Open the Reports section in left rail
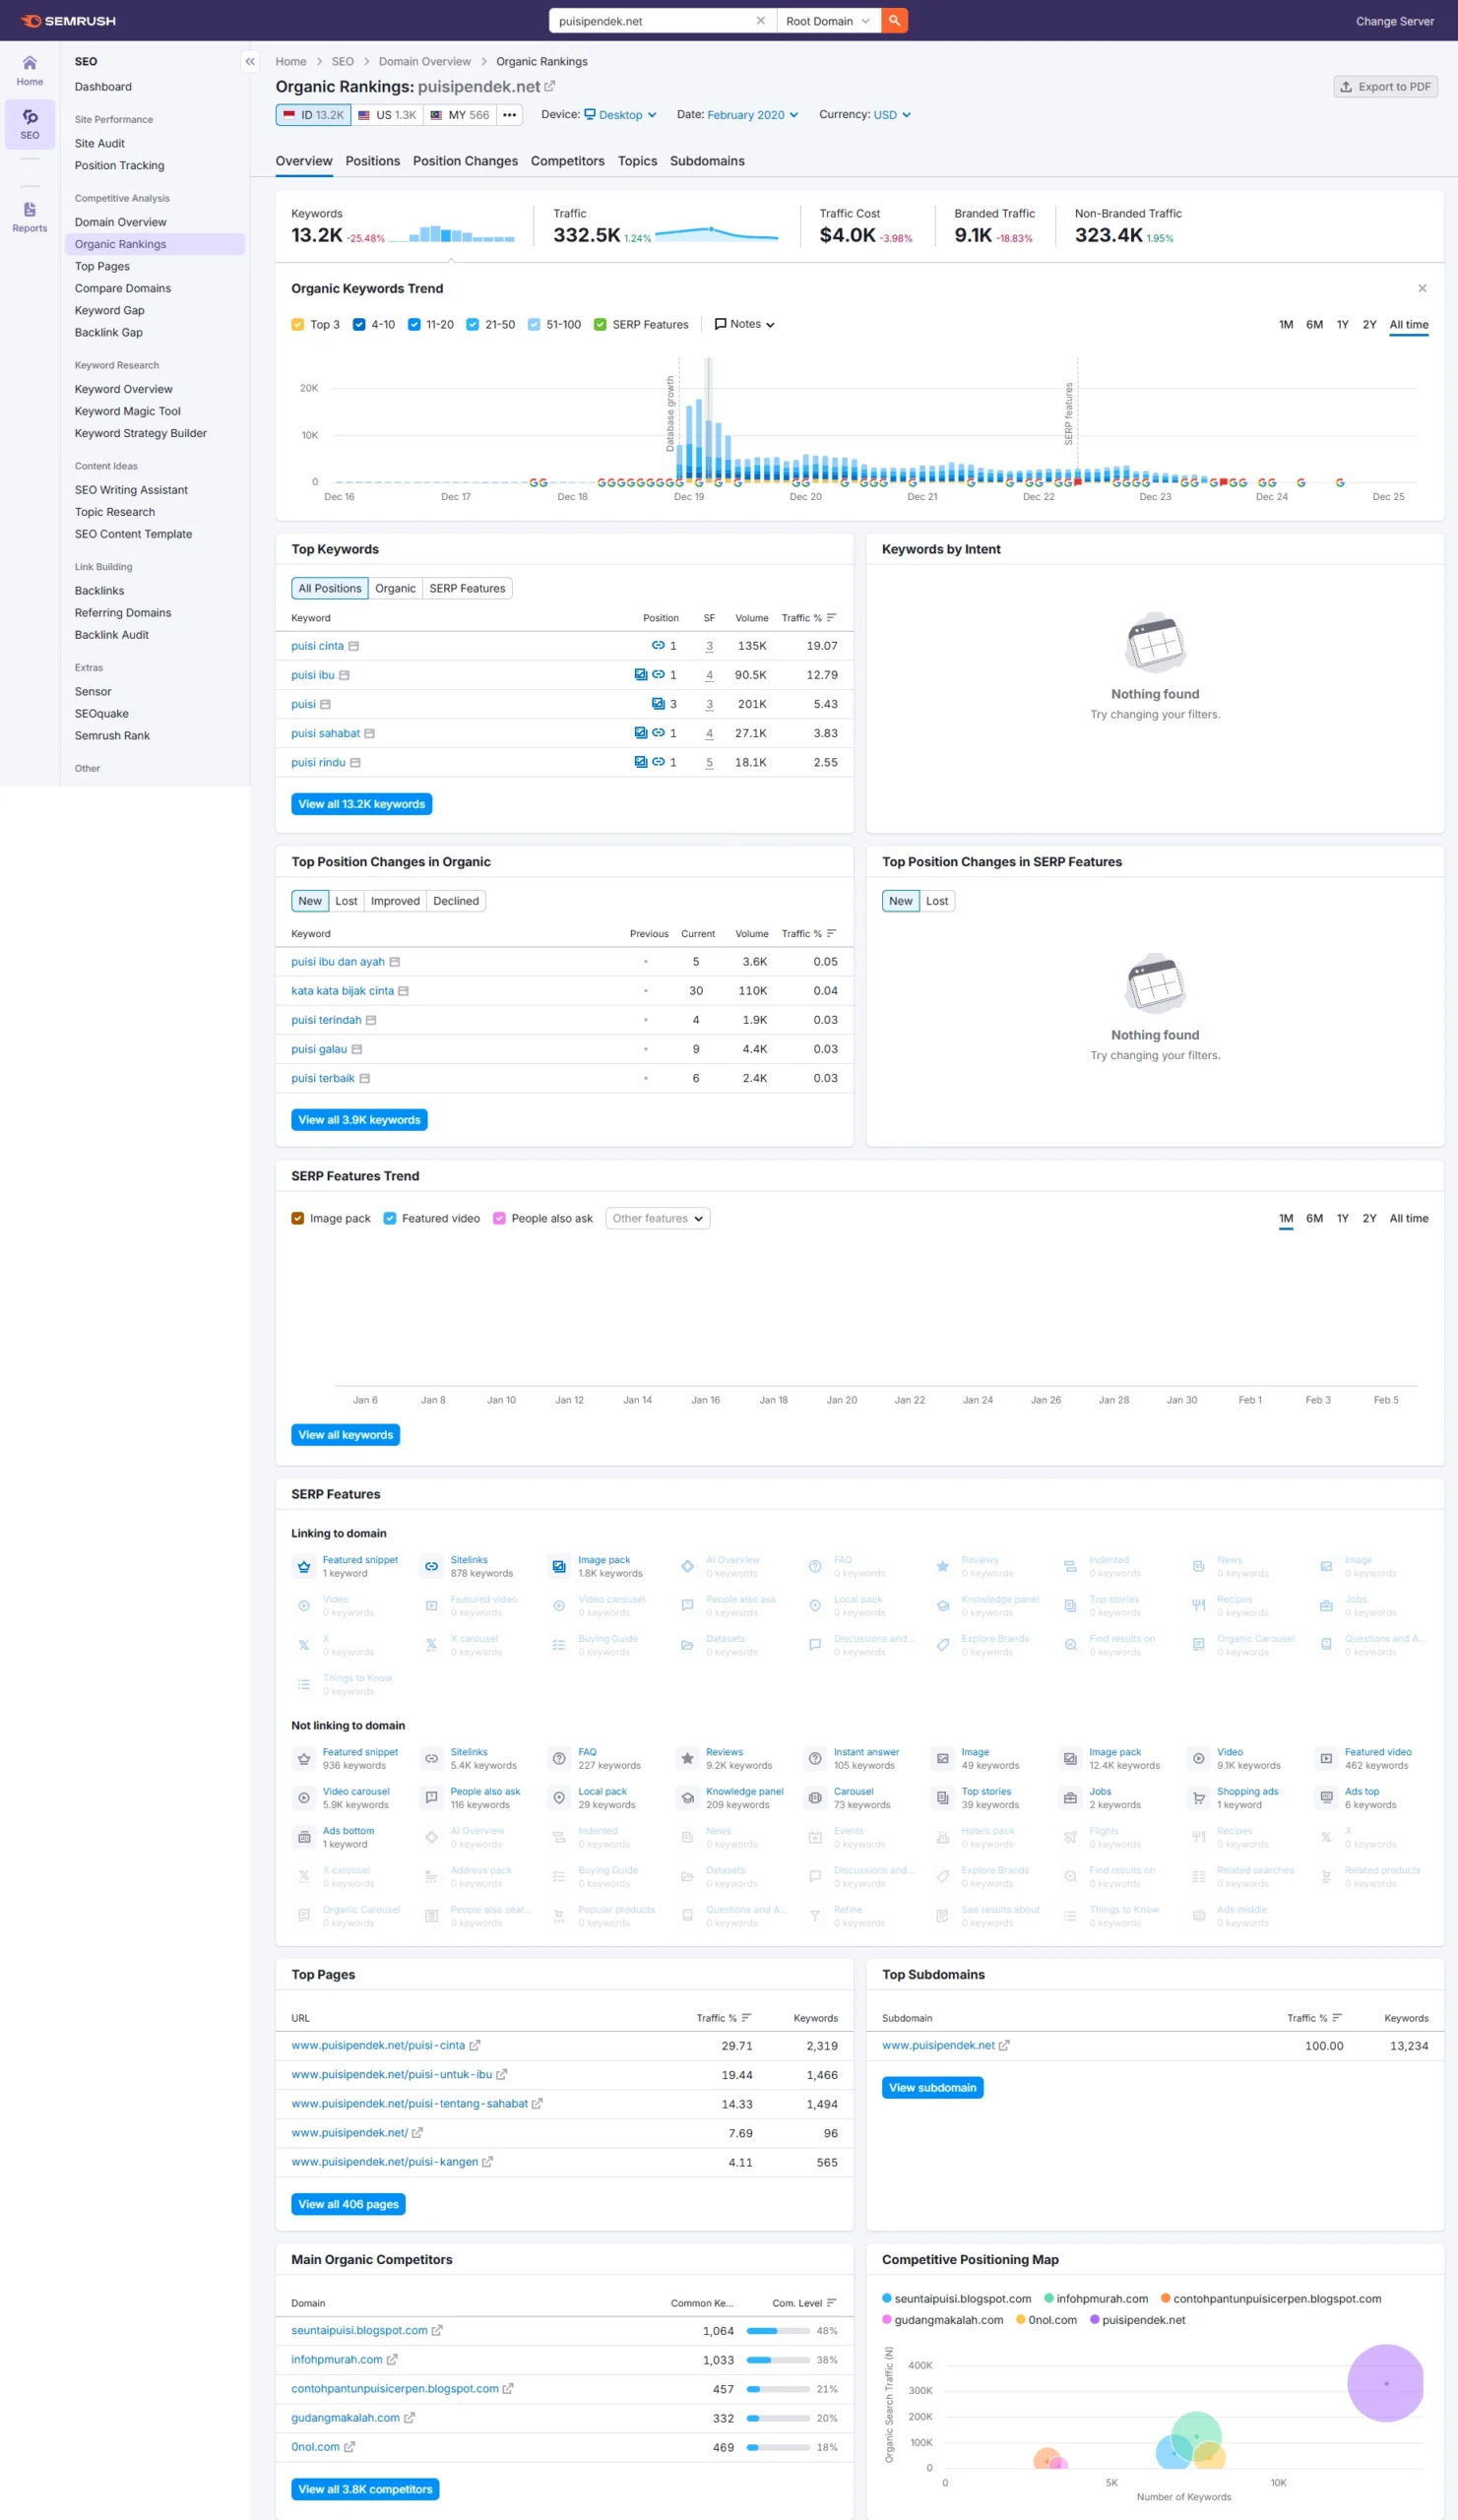1458x2520 pixels. [x=30, y=216]
